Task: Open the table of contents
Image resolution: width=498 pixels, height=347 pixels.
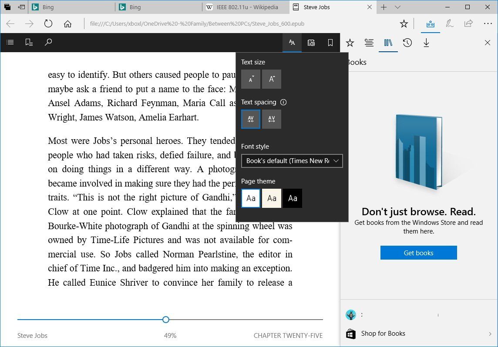Action: click(x=10, y=42)
